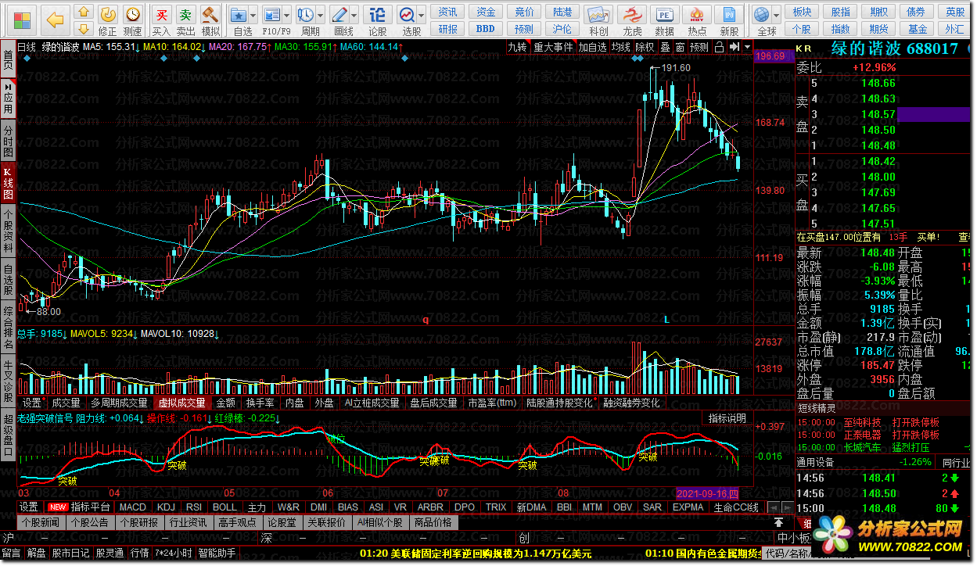Click 指标说明 indicator description button
The width and height of the screenshot is (977, 566).
click(x=727, y=418)
